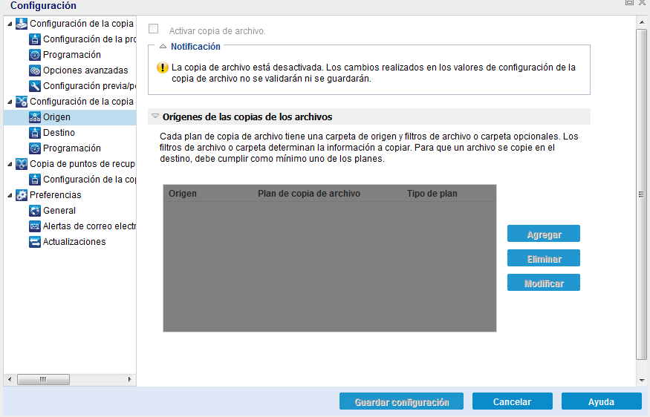
Task: Click the tree horizontal scrollbar left arrow
Action: (x=10, y=379)
